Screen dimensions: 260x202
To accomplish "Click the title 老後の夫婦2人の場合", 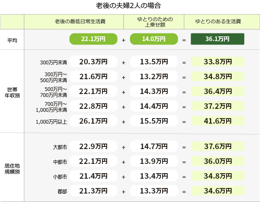I will click(128, 6).
